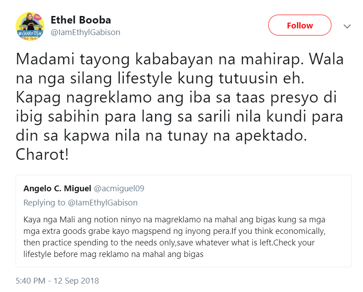
Task: Open the Ethel Booba display name link
Action: point(81,20)
